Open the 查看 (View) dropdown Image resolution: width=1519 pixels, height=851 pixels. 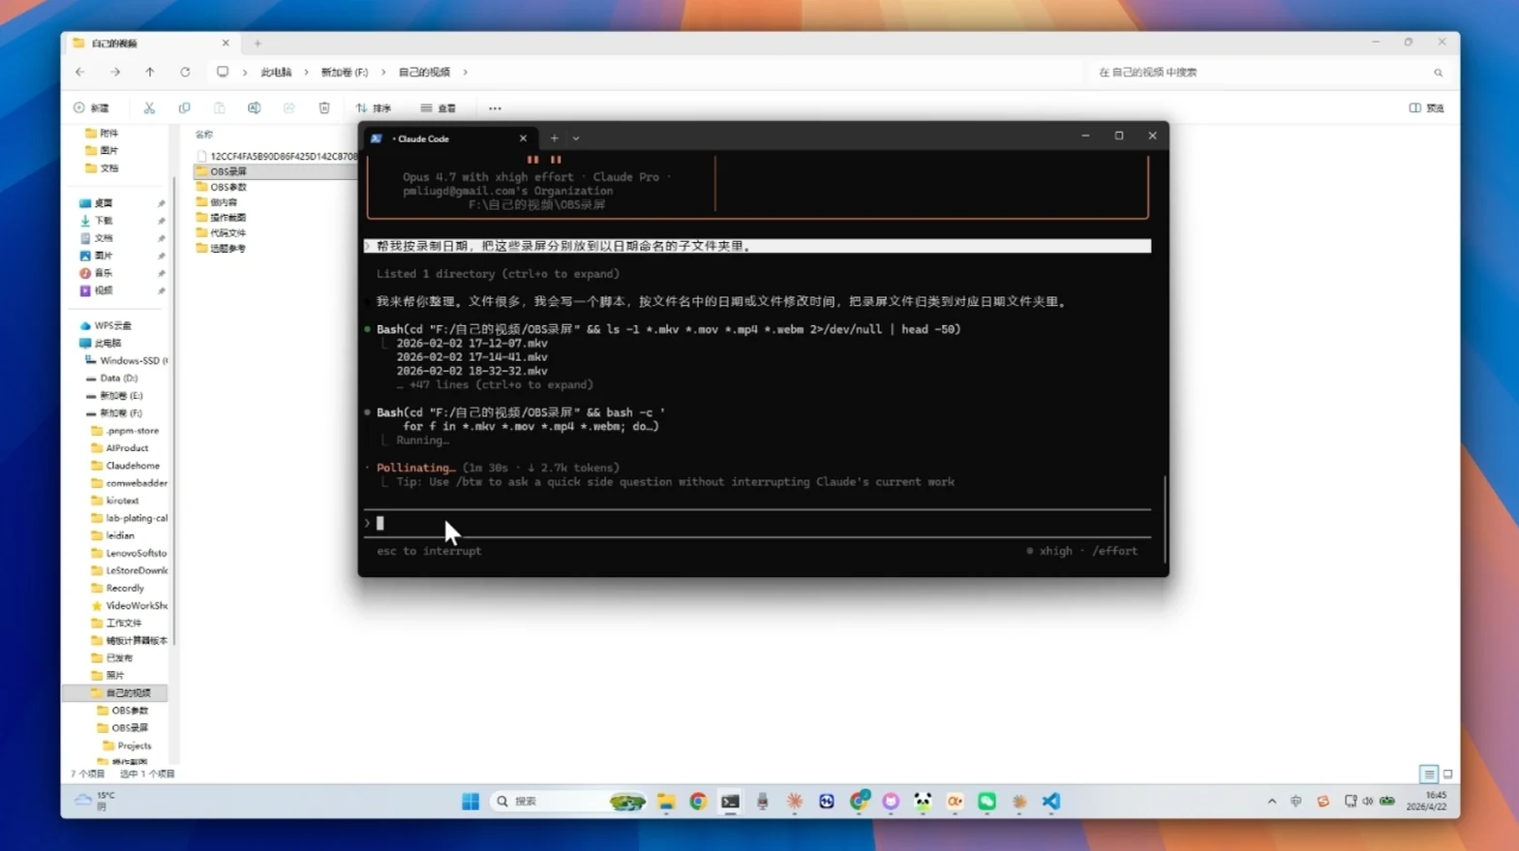(x=439, y=107)
